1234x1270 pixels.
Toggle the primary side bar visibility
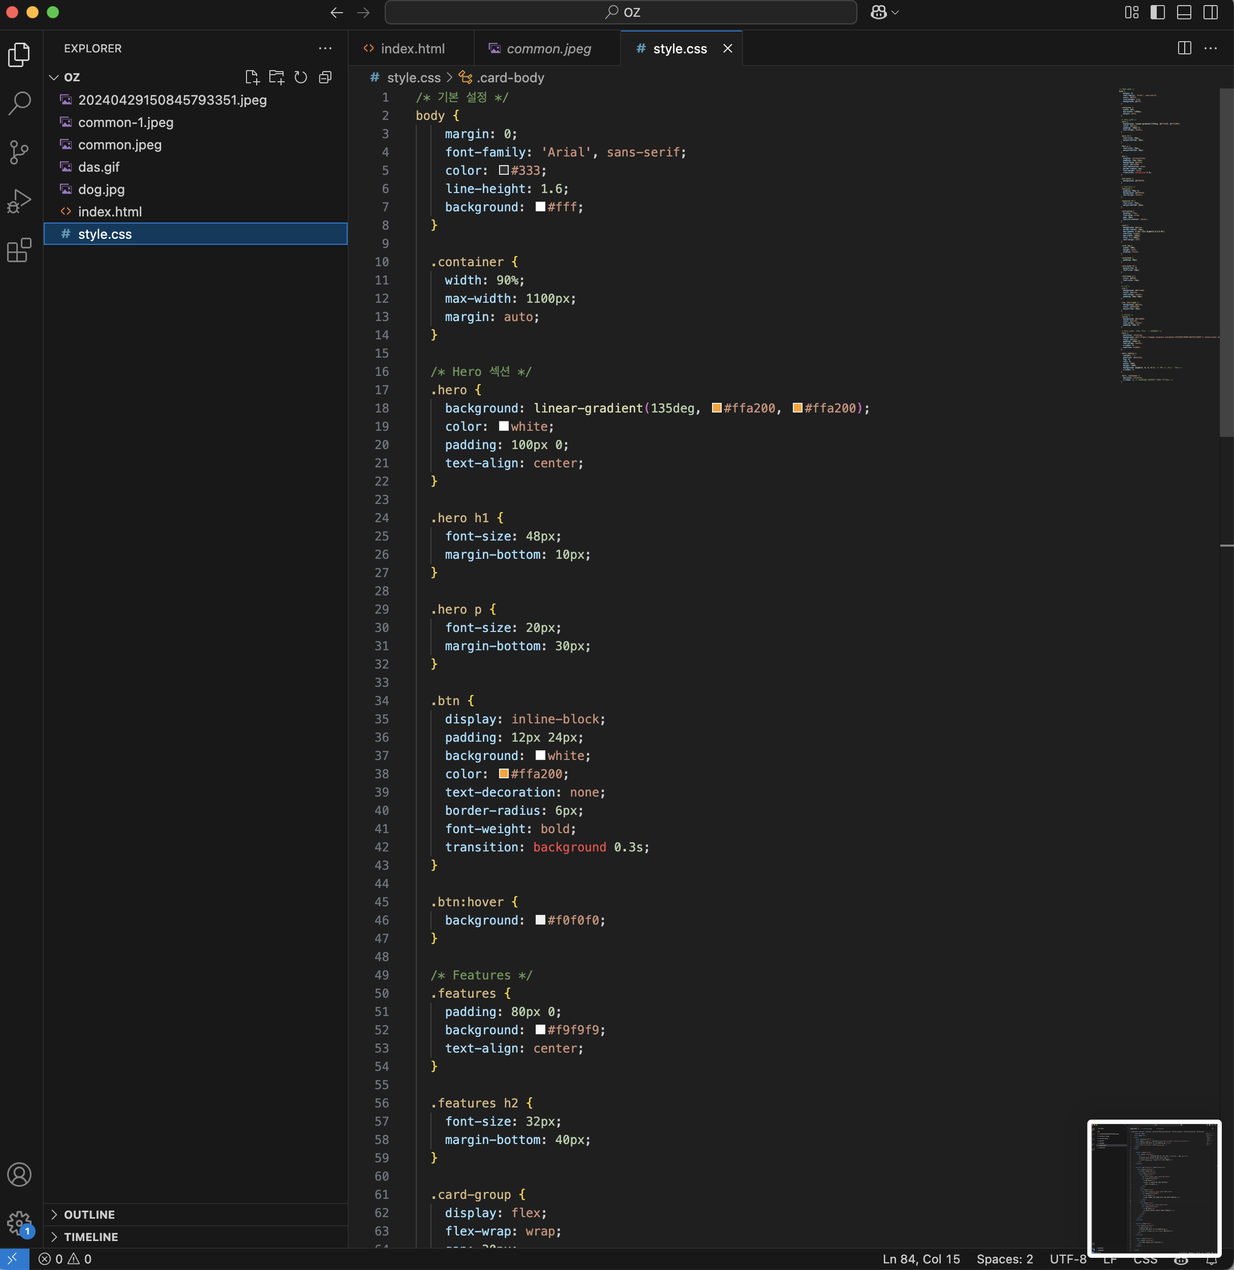tap(1158, 12)
